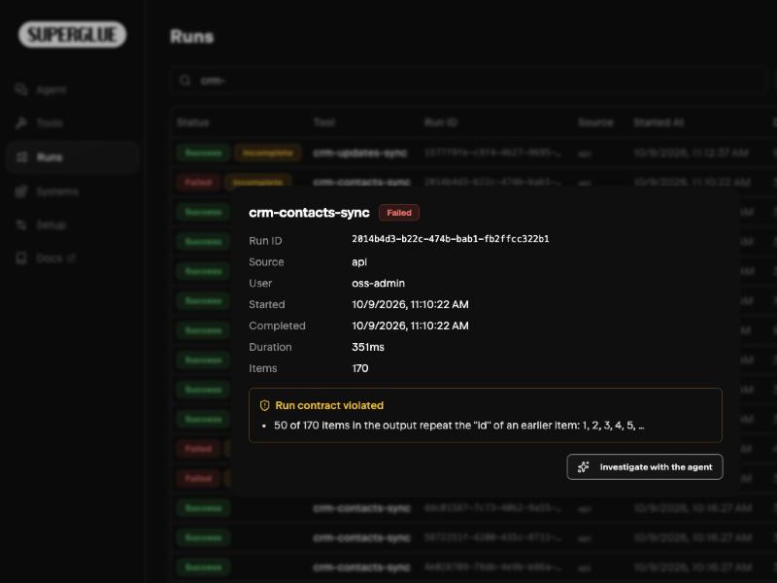
Task: Click the search magnifier icon
Action: click(x=185, y=81)
